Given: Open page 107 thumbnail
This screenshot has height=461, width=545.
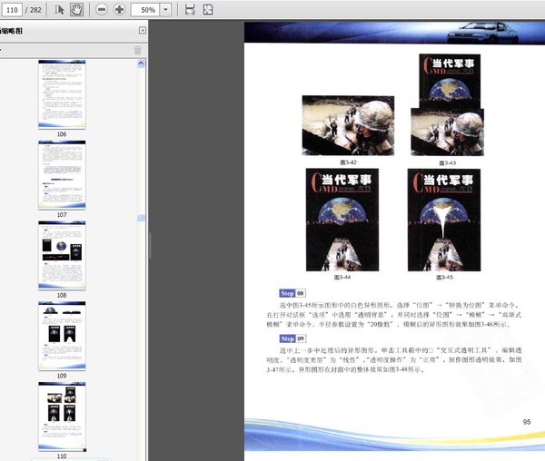Looking at the screenshot, I should (x=62, y=174).
